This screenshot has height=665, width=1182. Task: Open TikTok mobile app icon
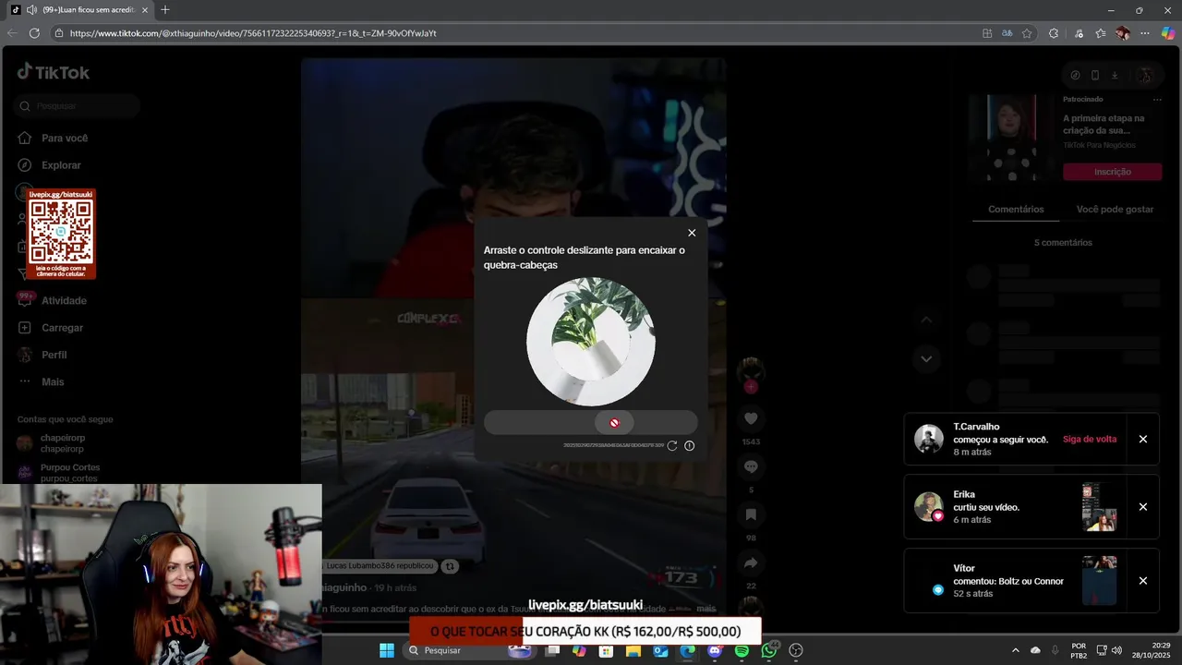[1095, 75]
